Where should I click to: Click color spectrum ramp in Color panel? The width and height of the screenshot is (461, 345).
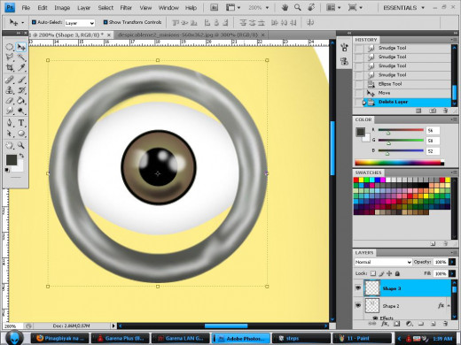pos(398,163)
